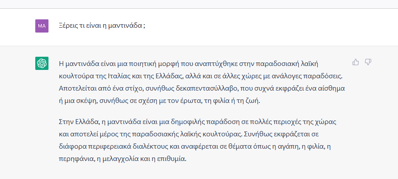Give the response a thumbs up
The image size is (398, 179).
click(x=356, y=62)
